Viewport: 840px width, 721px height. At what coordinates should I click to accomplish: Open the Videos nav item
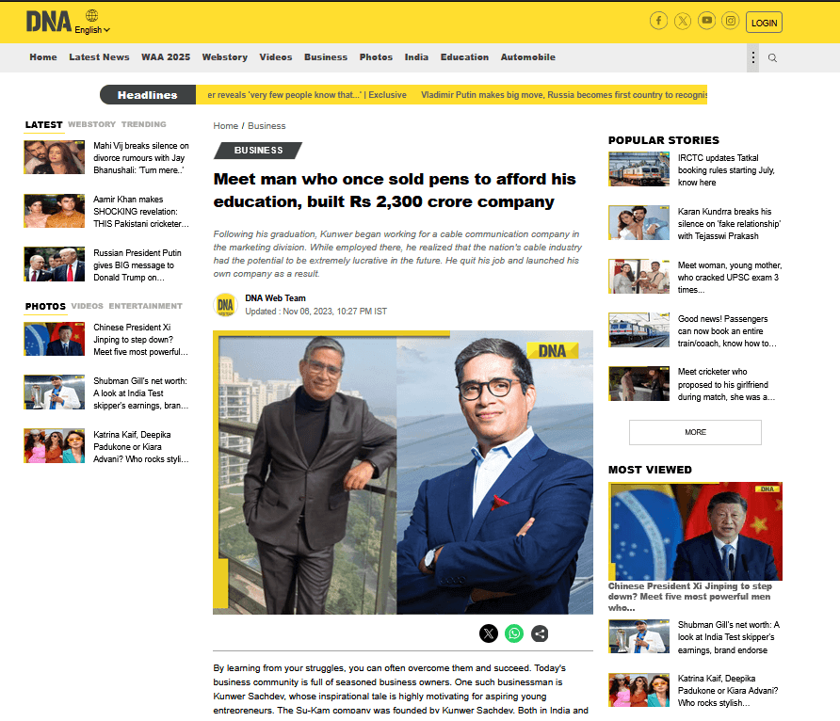(276, 57)
